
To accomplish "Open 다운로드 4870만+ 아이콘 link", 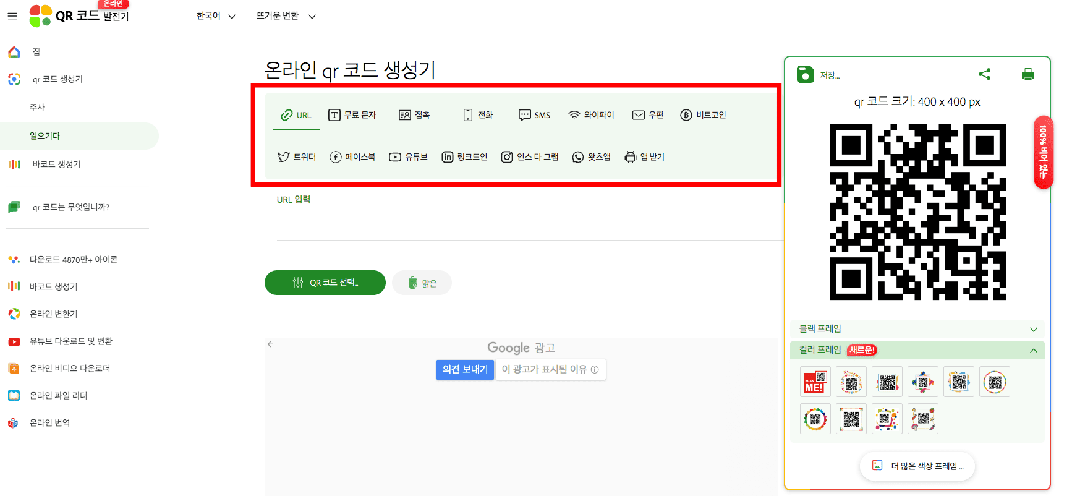I will pos(74,260).
